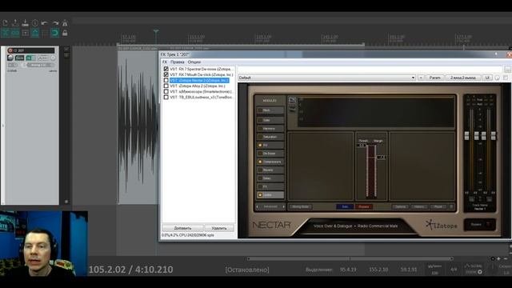Click the UI button
The height and width of the screenshot is (288, 512).
point(487,78)
